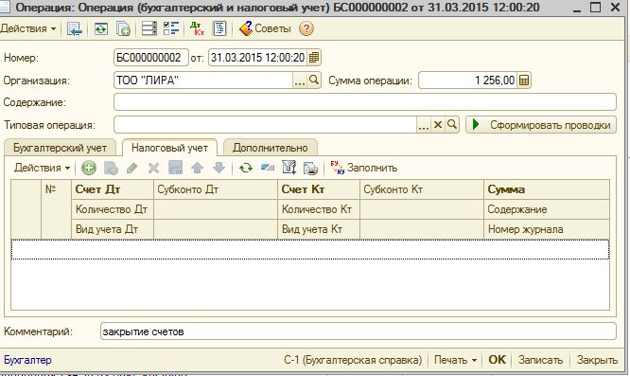Open the table Действия dropdown menu
Screen dimensions: 630x376
click(x=43, y=168)
